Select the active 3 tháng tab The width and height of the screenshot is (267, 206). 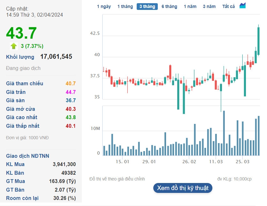tap(147, 6)
